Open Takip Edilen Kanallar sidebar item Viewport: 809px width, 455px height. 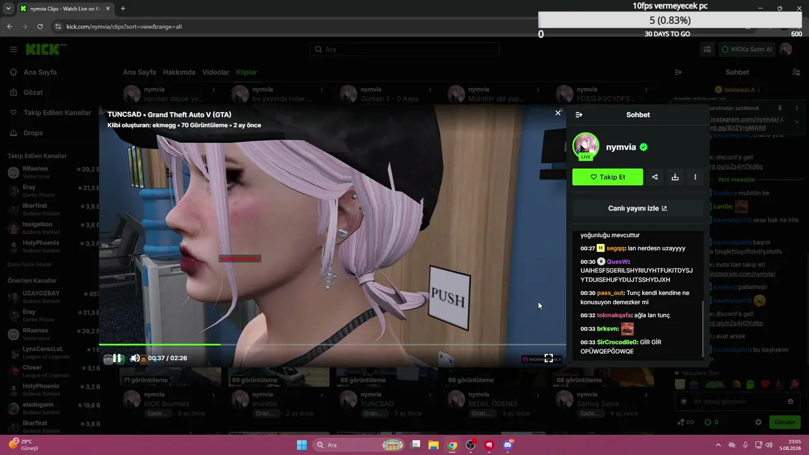click(57, 112)
